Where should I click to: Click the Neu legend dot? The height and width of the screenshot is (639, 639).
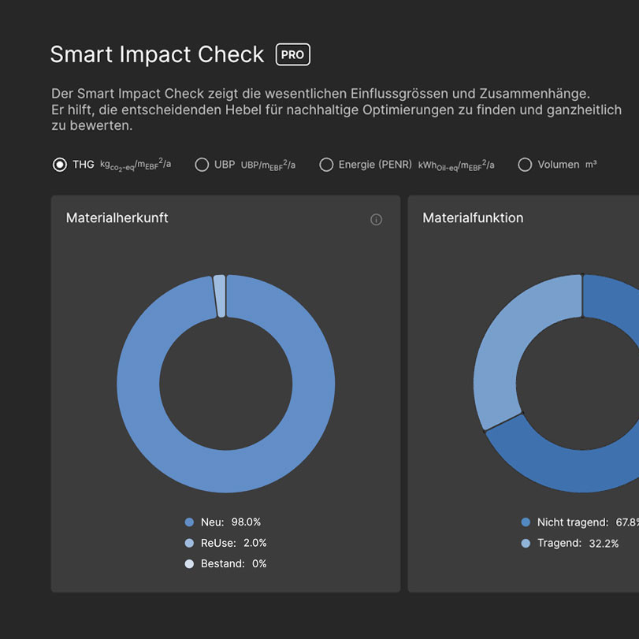189,522
